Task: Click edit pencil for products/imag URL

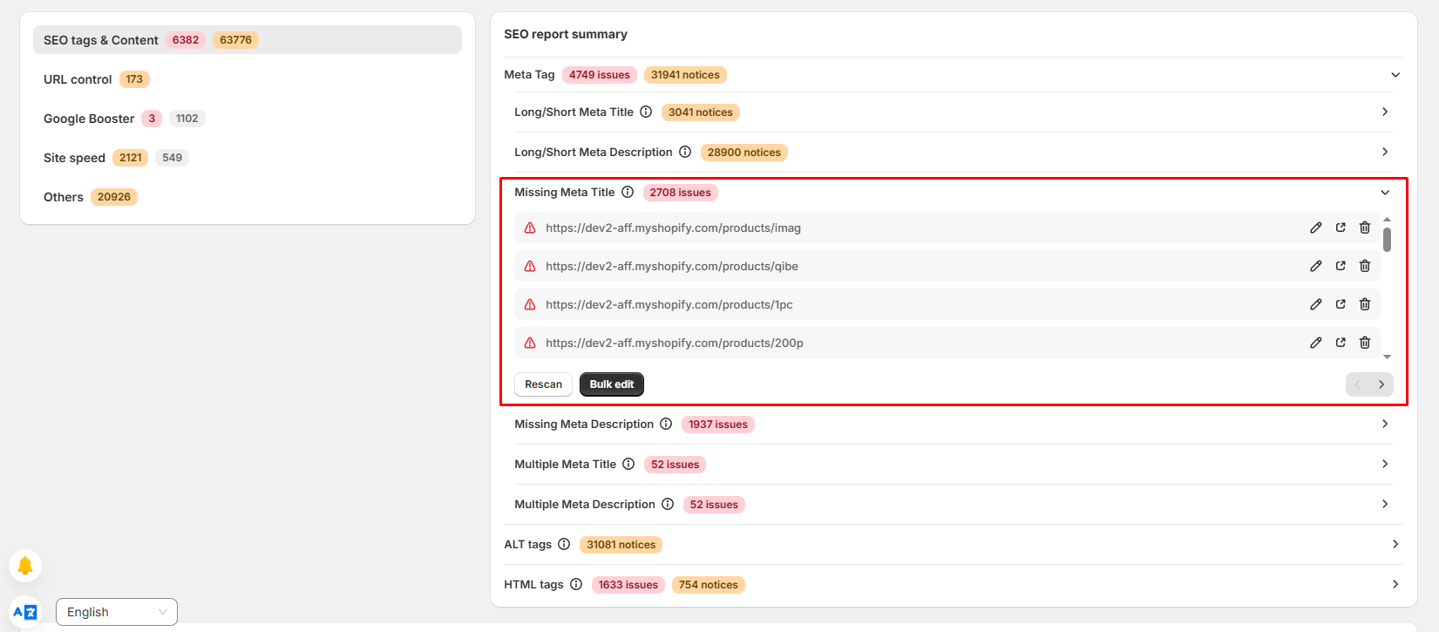Action: (x=1316, y=228)
